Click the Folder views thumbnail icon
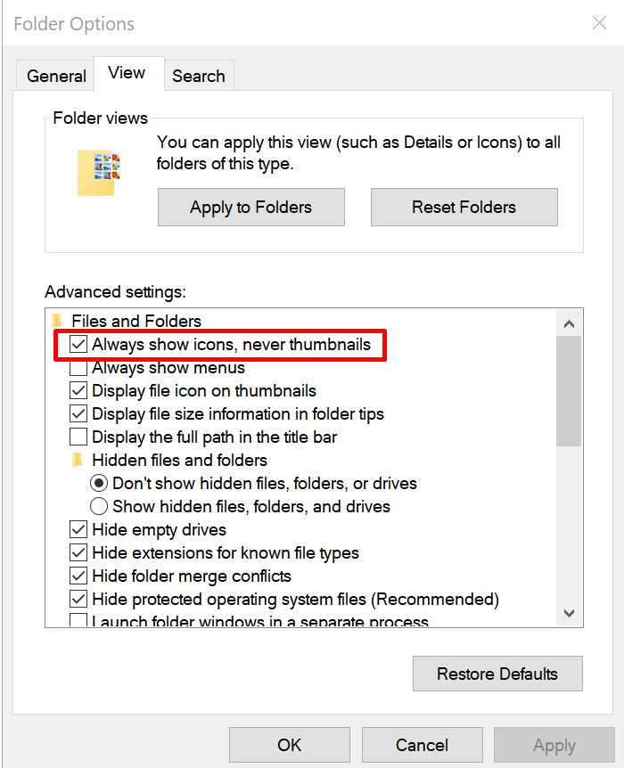The height and width of the screenshot is (768, 624). 98,172
